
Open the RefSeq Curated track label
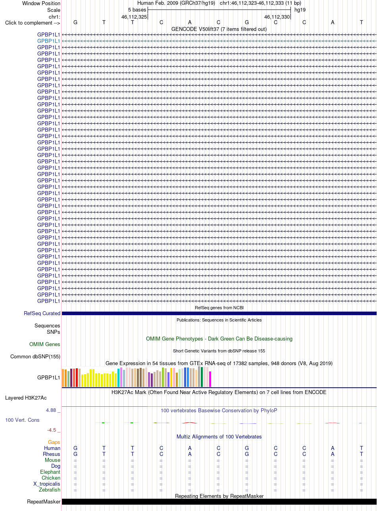(x=42, y=314)
